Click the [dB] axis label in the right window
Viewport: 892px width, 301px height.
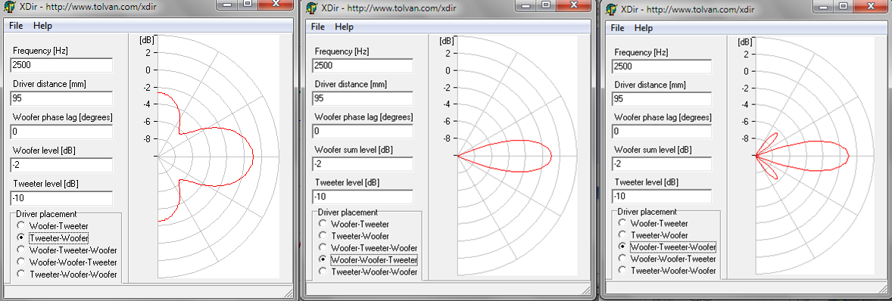744,42
